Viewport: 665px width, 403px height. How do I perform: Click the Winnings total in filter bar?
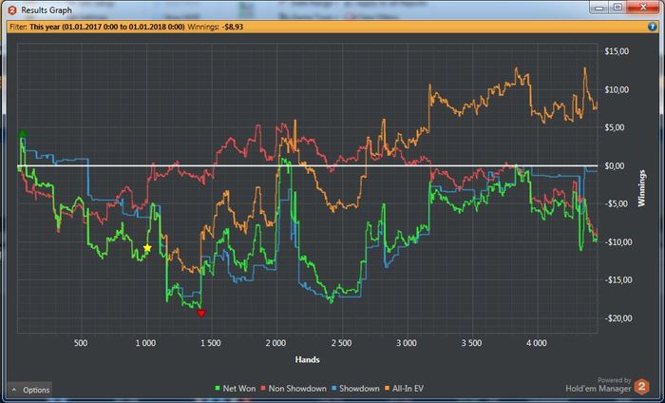(234, 27)
